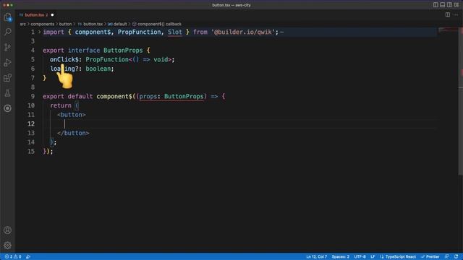The image size is (463, 260).
Task: Go to line via Ln 12, Col 7
Action: pyautogui.click(x=317, y=257)
